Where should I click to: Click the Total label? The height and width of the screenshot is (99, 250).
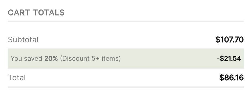coord(17,78)
